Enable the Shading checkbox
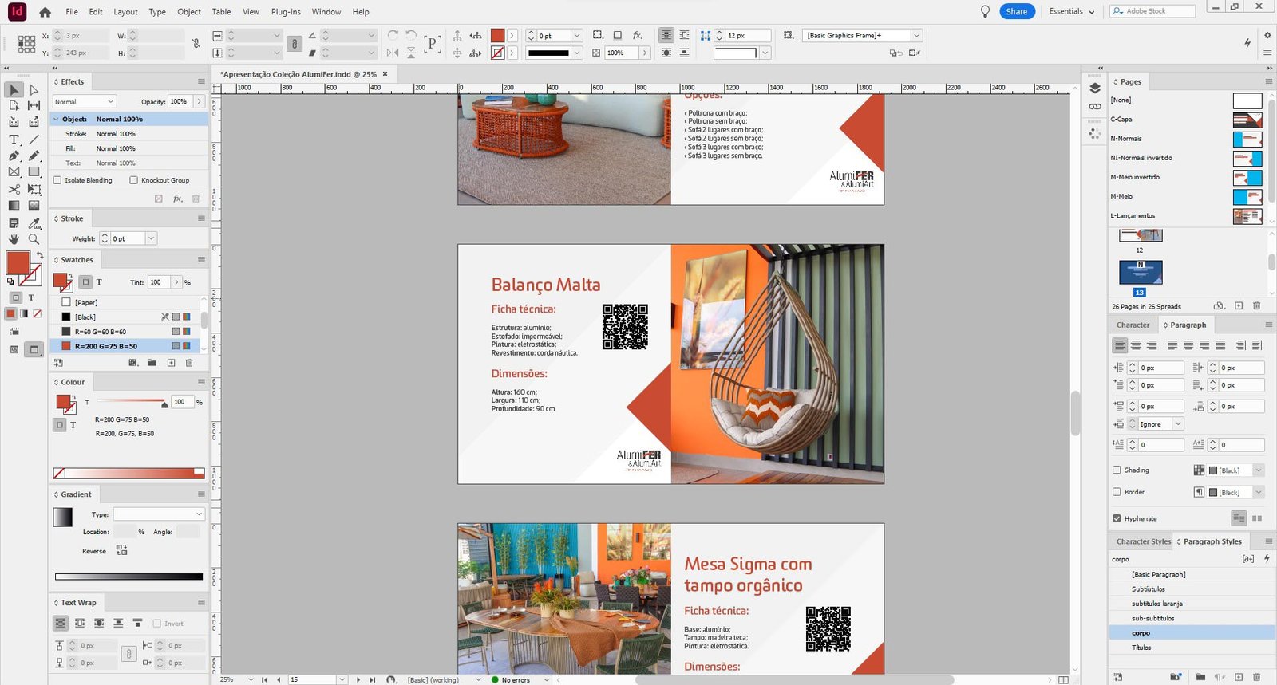 [1117, 470]
